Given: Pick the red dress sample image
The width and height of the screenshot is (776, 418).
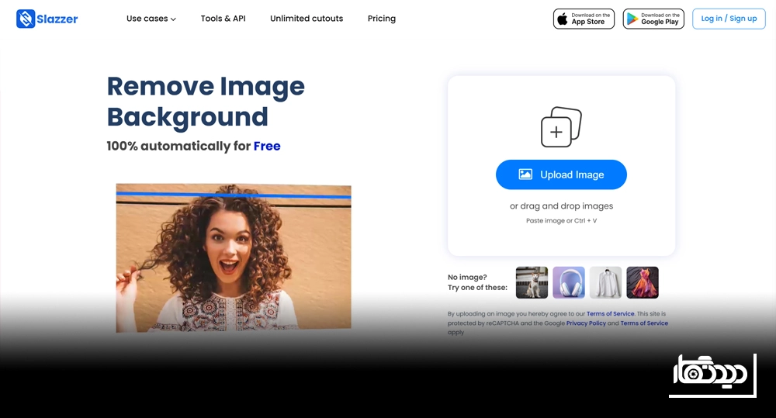Looking at the screenshot, I should point(643,282).
